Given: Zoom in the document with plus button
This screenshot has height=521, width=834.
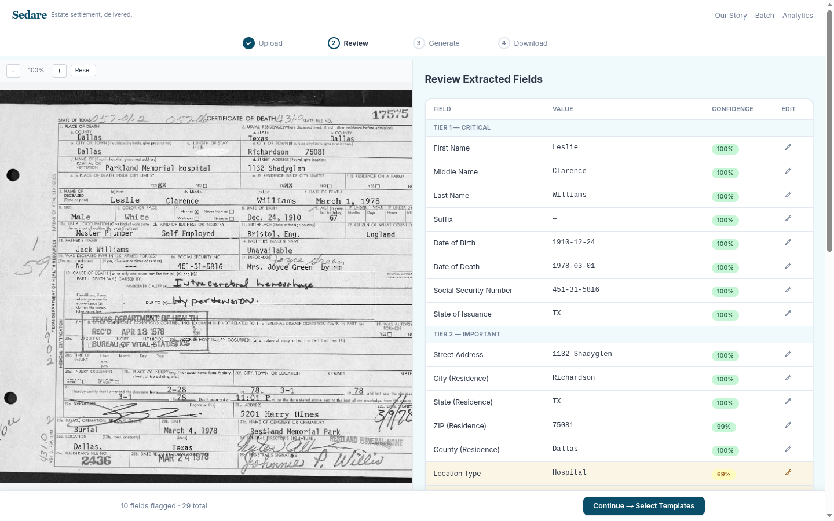Looking at the screenshot, I should pos(59,71).
